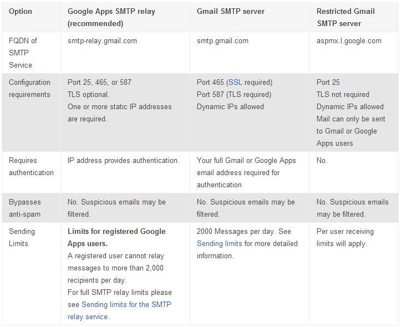The height and width of the screenshot is (327, 402).
Task: Select 'Per user receiving limits will apply.' text
Action: click(345, 238)
